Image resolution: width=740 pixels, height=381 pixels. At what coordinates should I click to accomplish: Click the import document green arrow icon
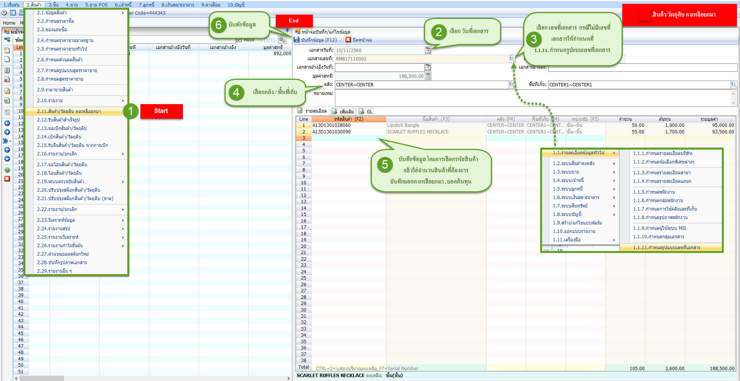7,101
